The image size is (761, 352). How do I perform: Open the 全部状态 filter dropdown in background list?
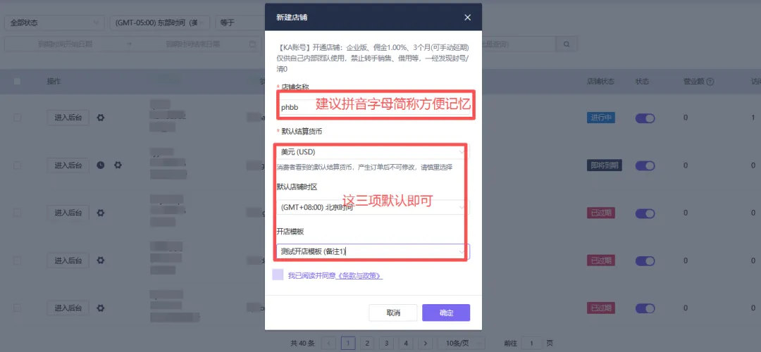coord(54,23)
